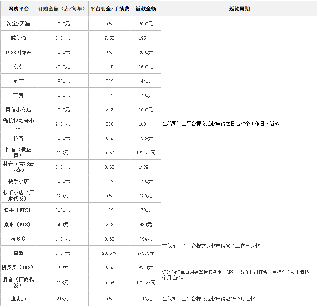Click the 793.3元 refund amount

(146, 253)
